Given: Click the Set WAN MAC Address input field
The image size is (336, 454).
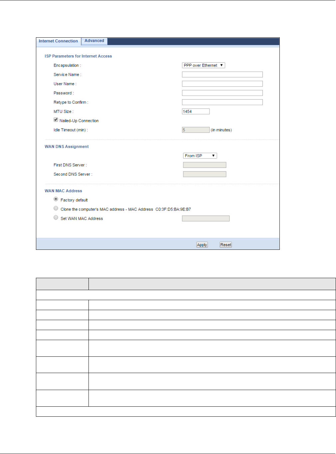Looking at the screenshot, I should (206, 219).
